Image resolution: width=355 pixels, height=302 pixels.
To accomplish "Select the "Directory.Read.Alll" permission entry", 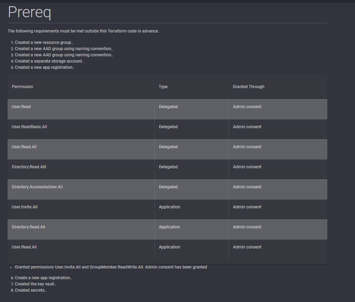I will pyautogui.click(x=29, y=167).
